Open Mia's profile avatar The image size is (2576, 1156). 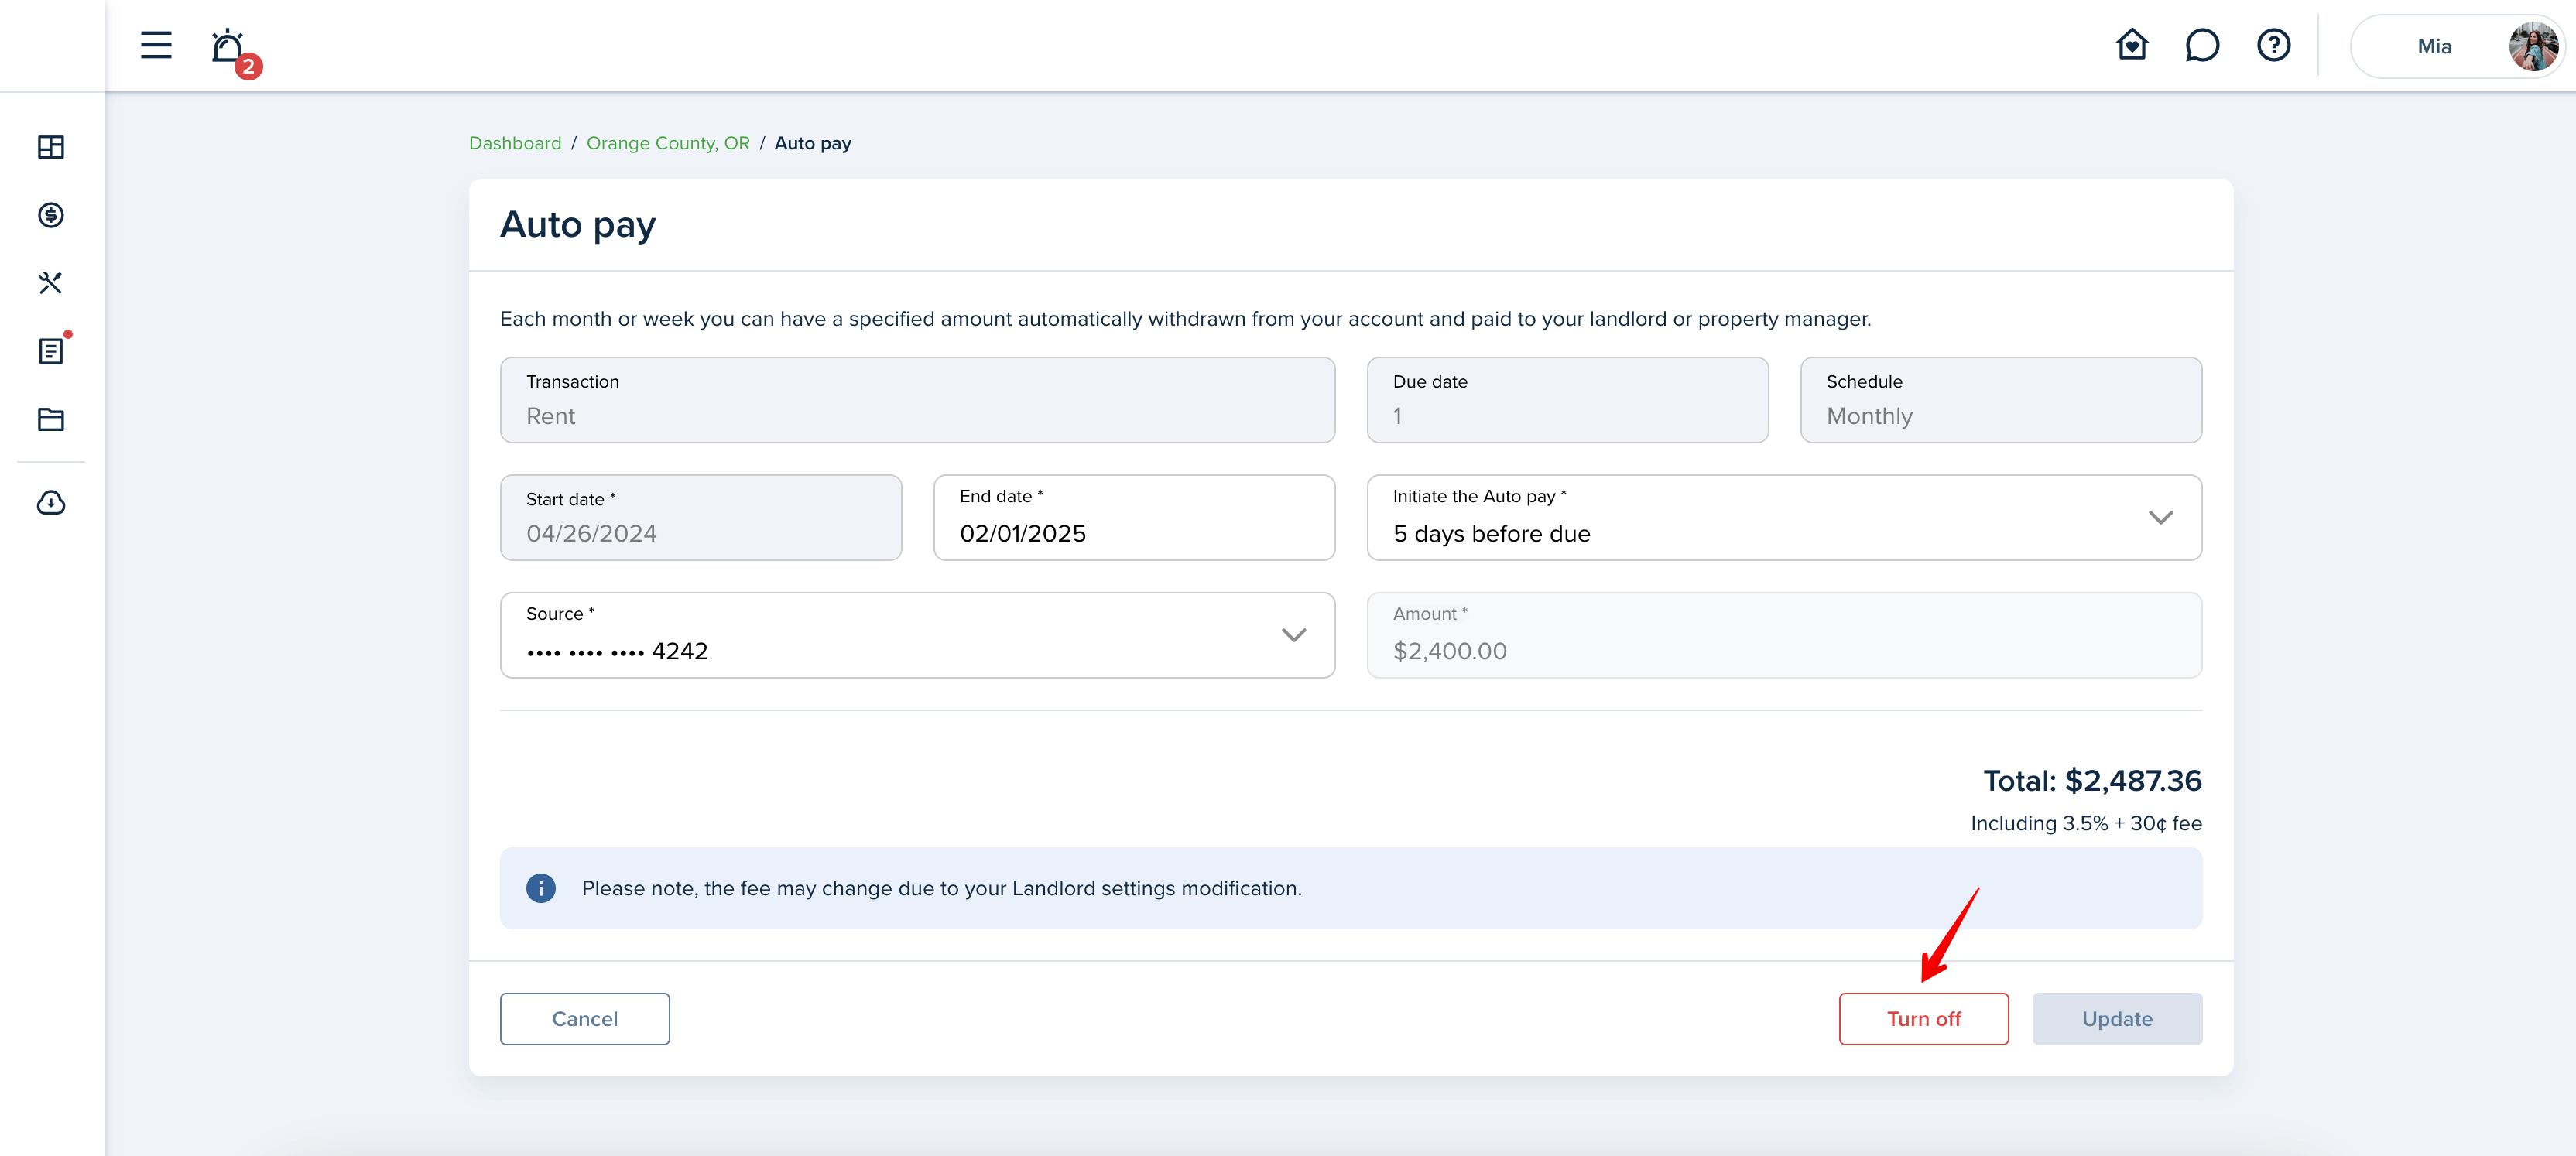pos(2533,46)
